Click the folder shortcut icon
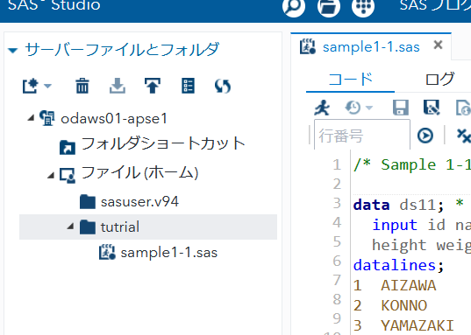471x335 pixels. tap(68, 147)
